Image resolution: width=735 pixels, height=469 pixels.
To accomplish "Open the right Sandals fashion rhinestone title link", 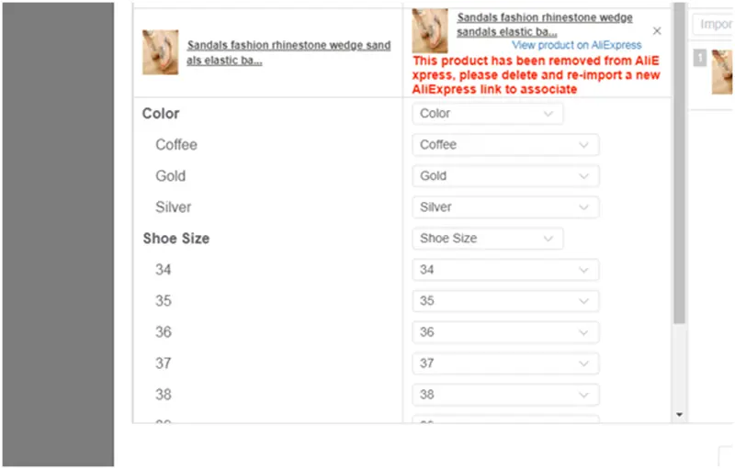I will pos(545,25).
